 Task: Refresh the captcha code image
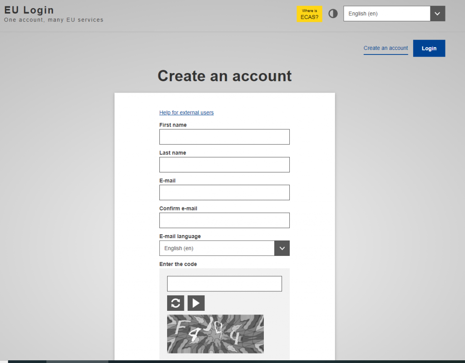[x=175, y=303]
